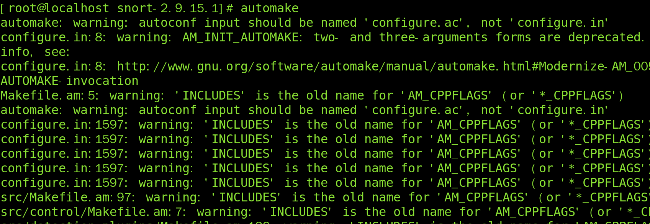
Task: Click 'configure.in:8:' before the http URL
Action: pyautogui.click(x=53, y=66)
